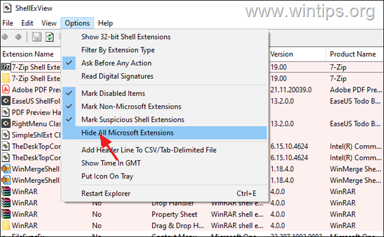Open the View menu
Viewport: 384px width, 237px height.
coord(49,23)
